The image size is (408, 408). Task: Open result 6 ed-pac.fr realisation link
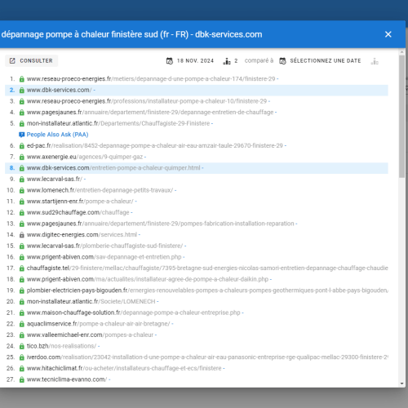pyautogui.click(x=155, y=146)
